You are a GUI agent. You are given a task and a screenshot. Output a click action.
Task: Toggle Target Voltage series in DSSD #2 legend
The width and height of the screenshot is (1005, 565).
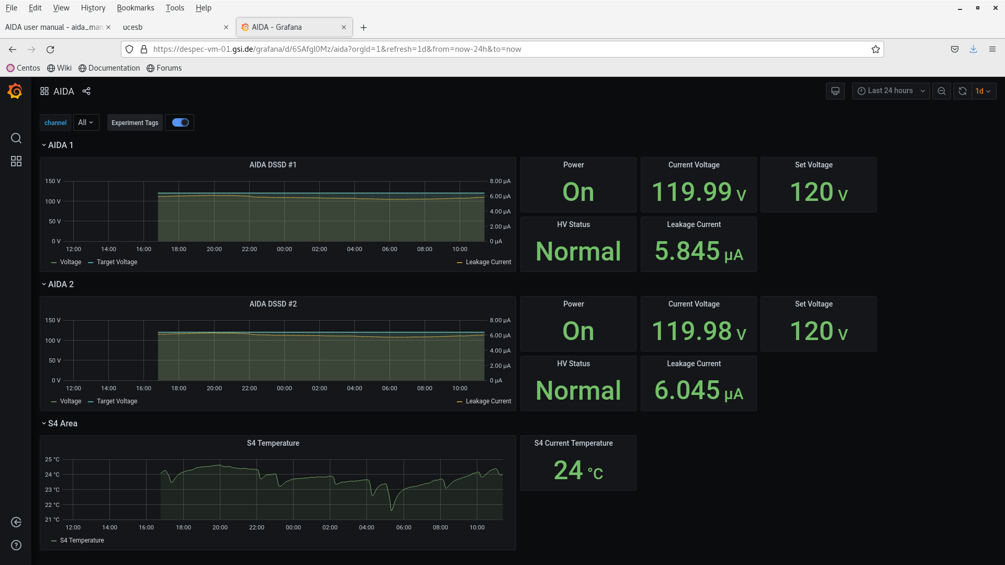[x=117, y=401]
